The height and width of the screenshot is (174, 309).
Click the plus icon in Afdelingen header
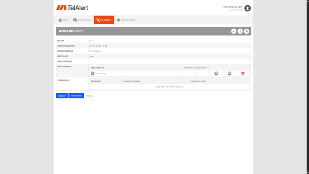[234, 31]
